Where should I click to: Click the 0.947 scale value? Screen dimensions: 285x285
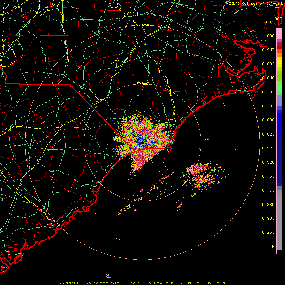click(268, 50)
